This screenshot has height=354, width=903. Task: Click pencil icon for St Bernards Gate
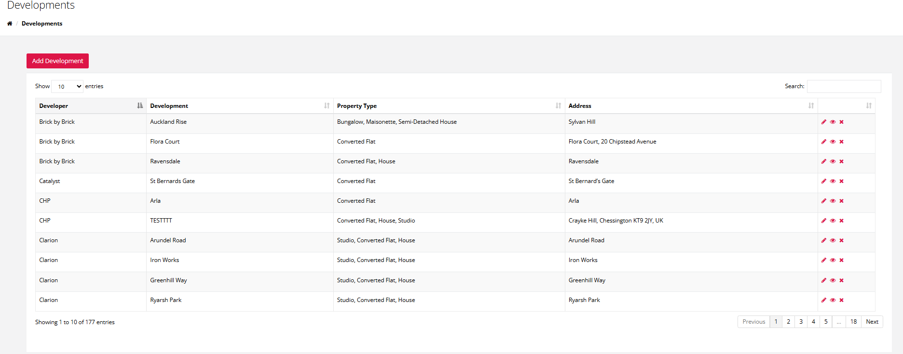click(x=824, y=181)
